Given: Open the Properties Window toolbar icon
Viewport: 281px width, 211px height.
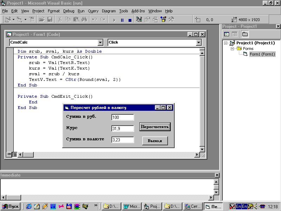Looking at the screenshot, I should [x=147, y=19].
